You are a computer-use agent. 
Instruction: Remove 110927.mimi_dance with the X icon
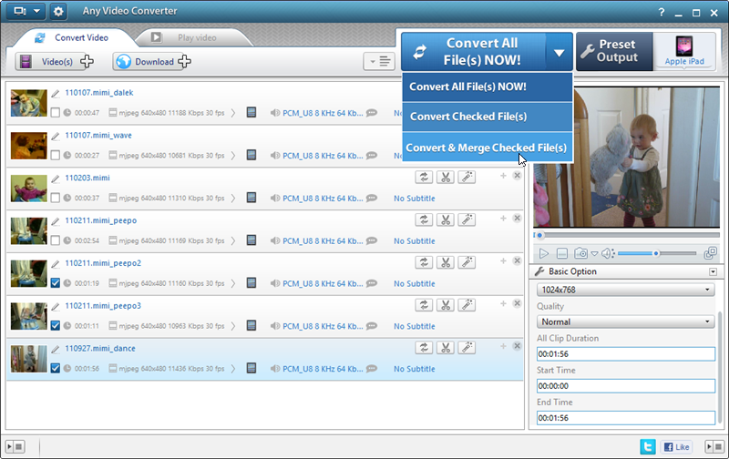pos(517,346)
